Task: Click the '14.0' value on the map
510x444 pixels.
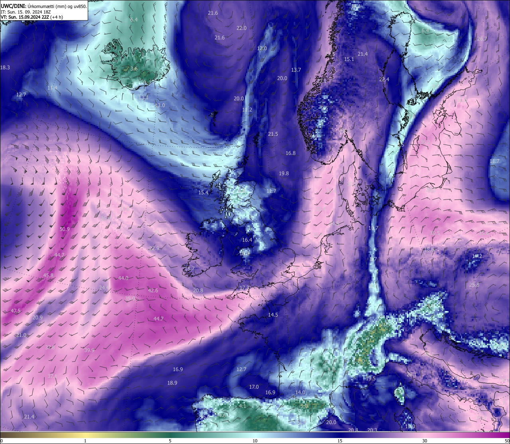Action: (300, 392)
